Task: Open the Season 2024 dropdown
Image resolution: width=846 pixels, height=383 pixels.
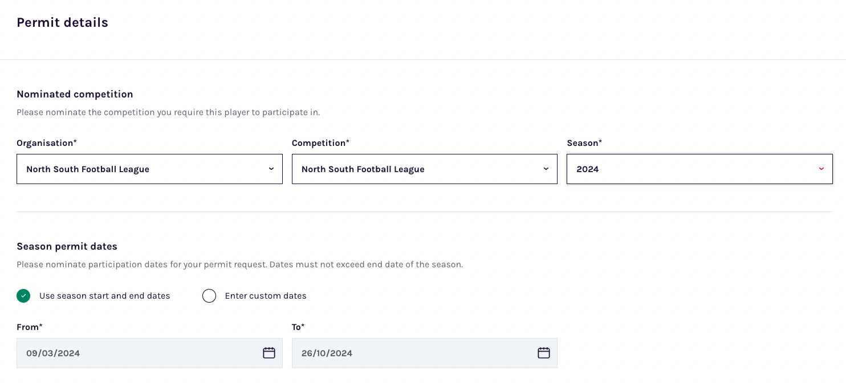Action: pyautogui.click(x=699, y=169)
